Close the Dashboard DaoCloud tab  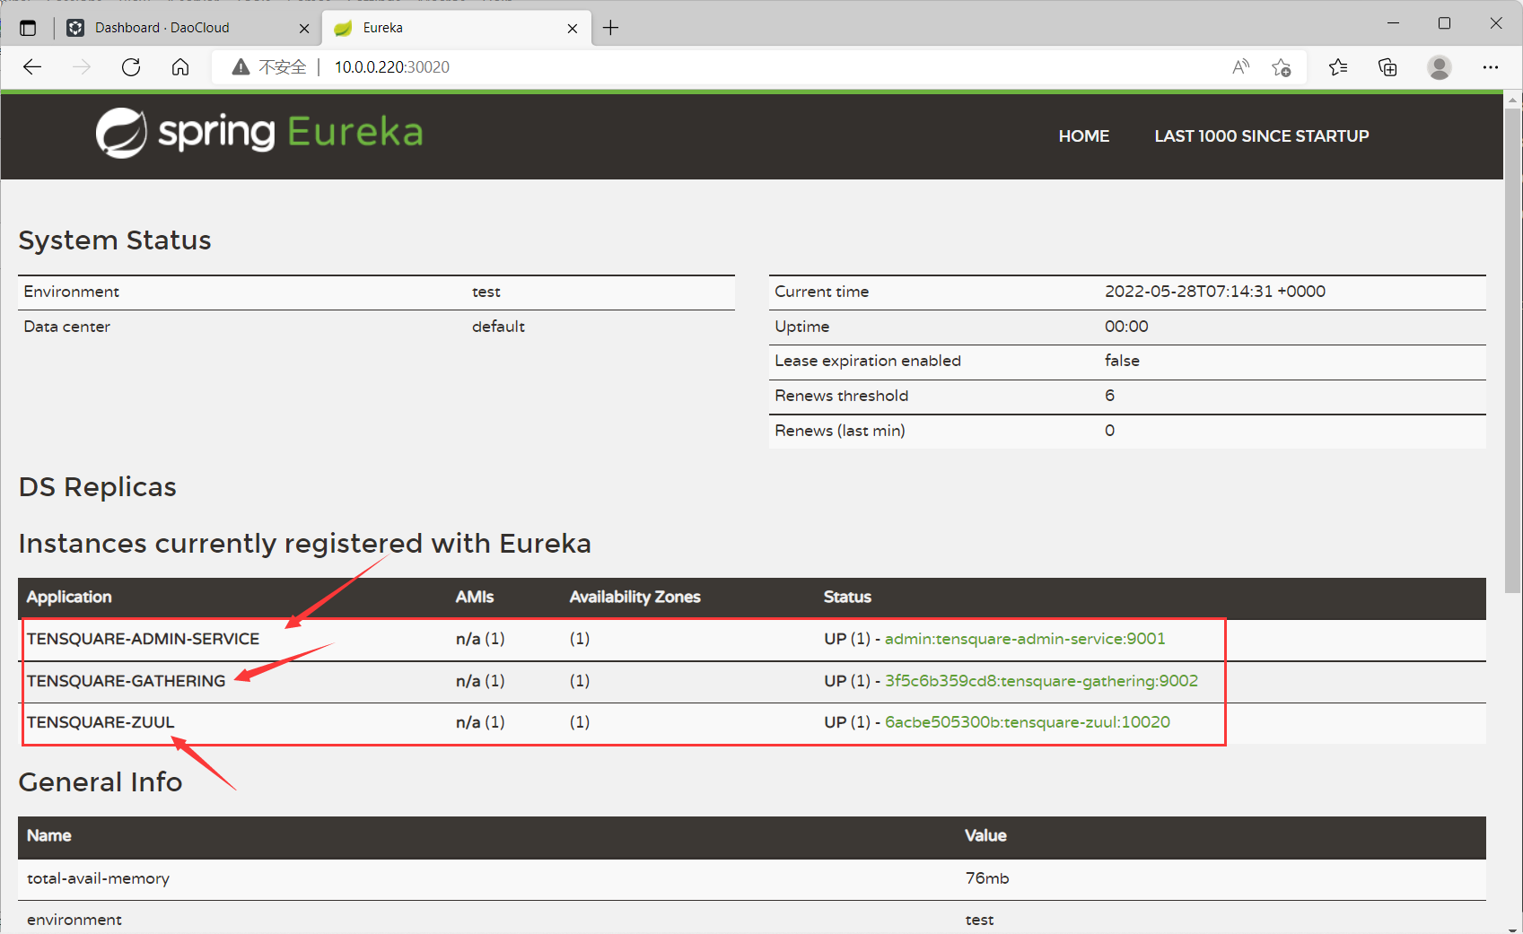(304, 28)
